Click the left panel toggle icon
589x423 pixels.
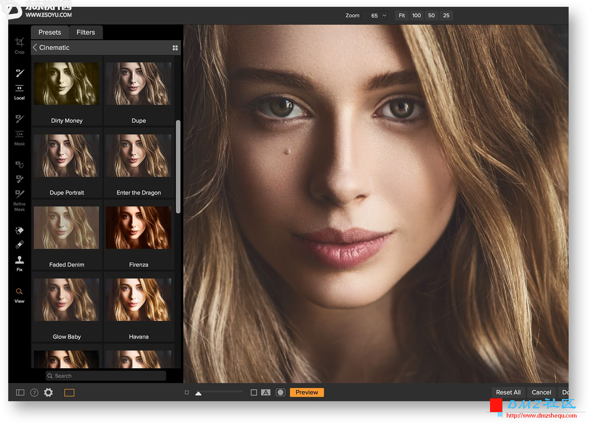coord(20,393)
